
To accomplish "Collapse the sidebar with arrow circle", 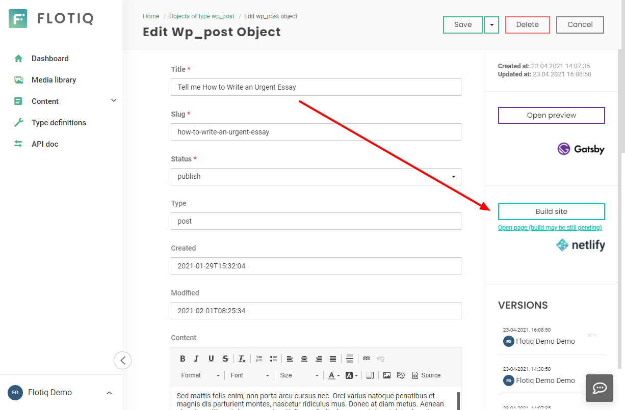I will point(122,361).
